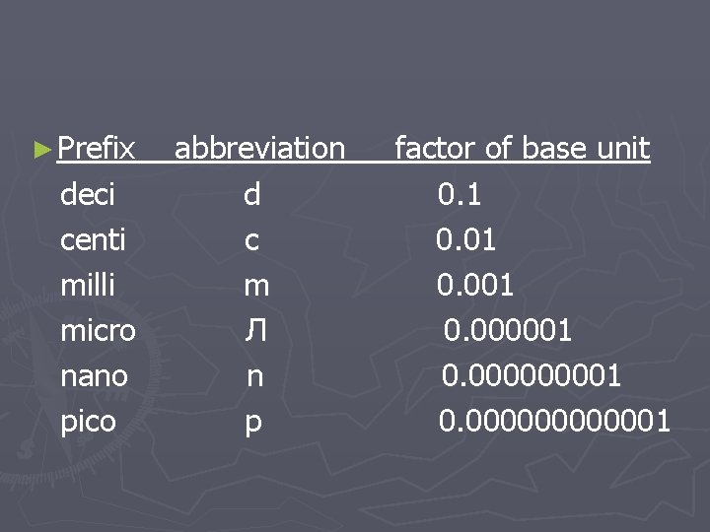Image resolution: width=710 pixels, height=532 pixels.
Task: Click the abbreviation p for pico
Action: (x=253, y=425)
